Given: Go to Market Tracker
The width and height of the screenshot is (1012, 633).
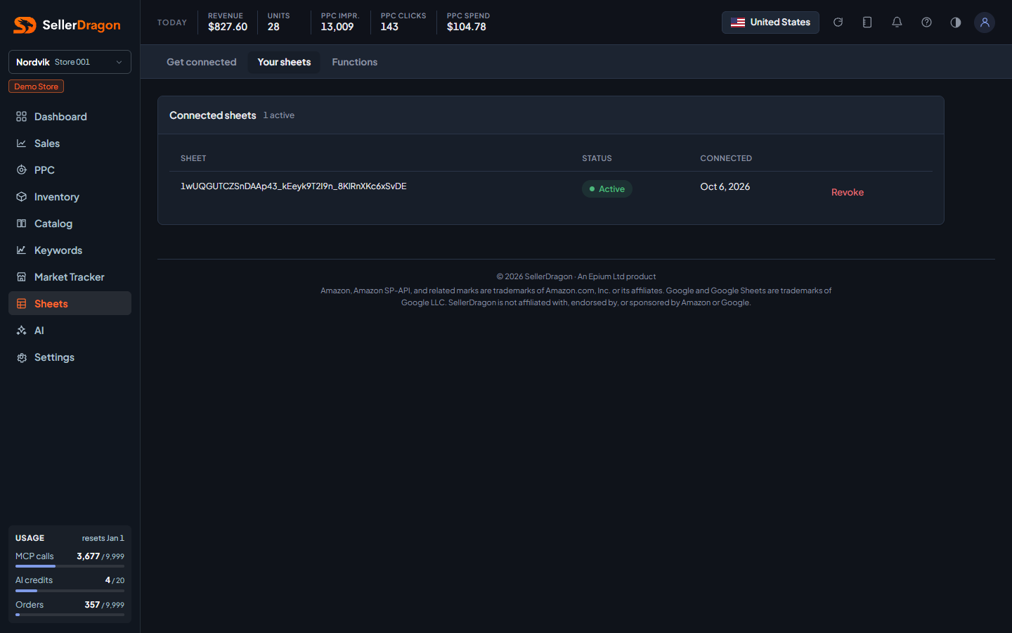Looking at the screenshot, I should [70, 277].
